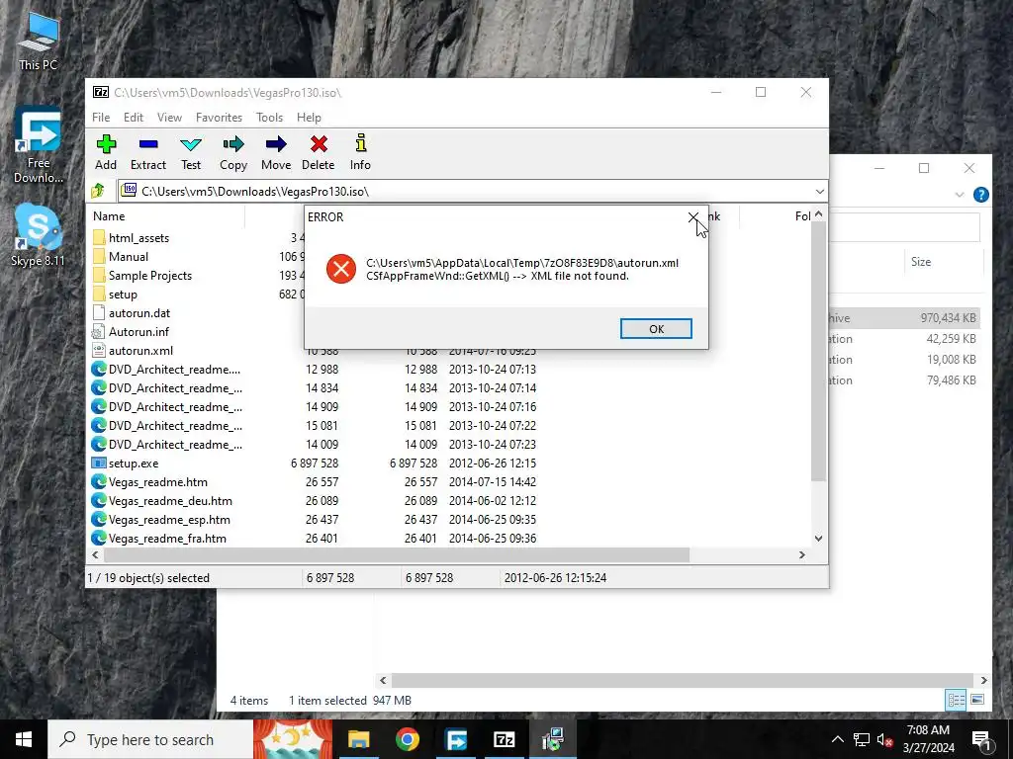1013x759 pixels.
Task: Expand the Explorer ribbon chevron
Action: pos(960,195)
